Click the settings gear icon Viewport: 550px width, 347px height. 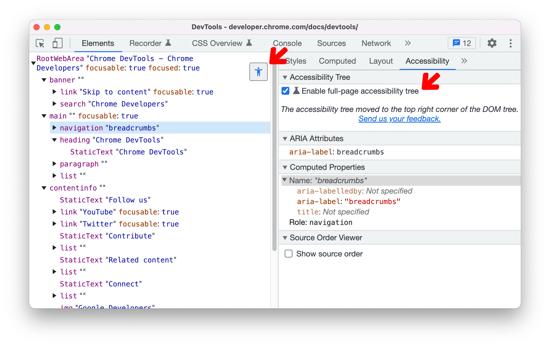click(491, 44)
